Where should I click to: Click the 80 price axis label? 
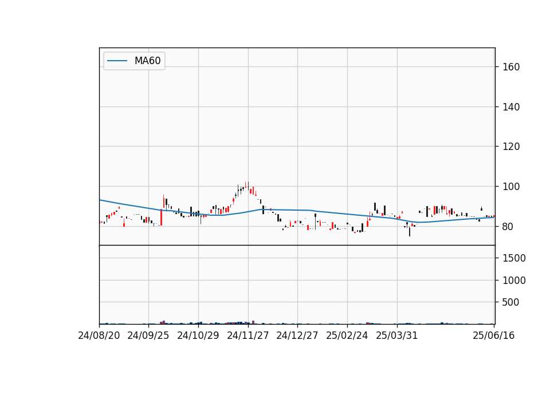508,227
